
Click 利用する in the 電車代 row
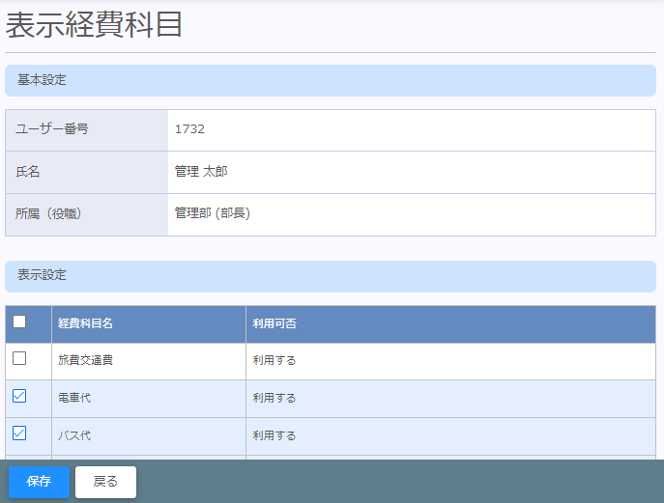coord(274,398)
